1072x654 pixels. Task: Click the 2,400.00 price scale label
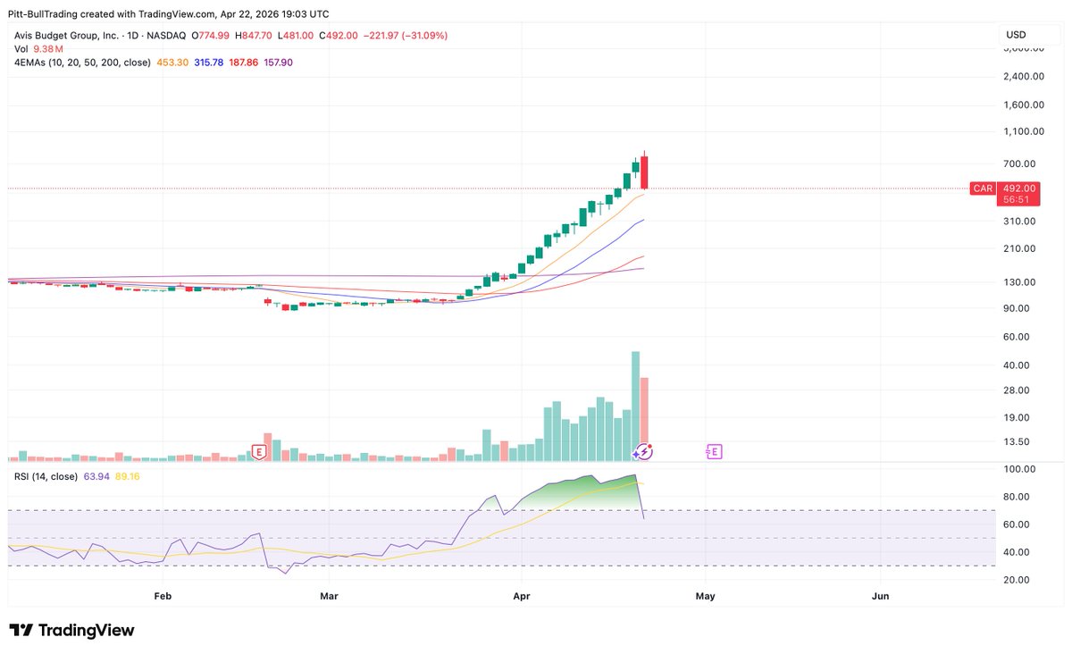[x=1024, y=77]
